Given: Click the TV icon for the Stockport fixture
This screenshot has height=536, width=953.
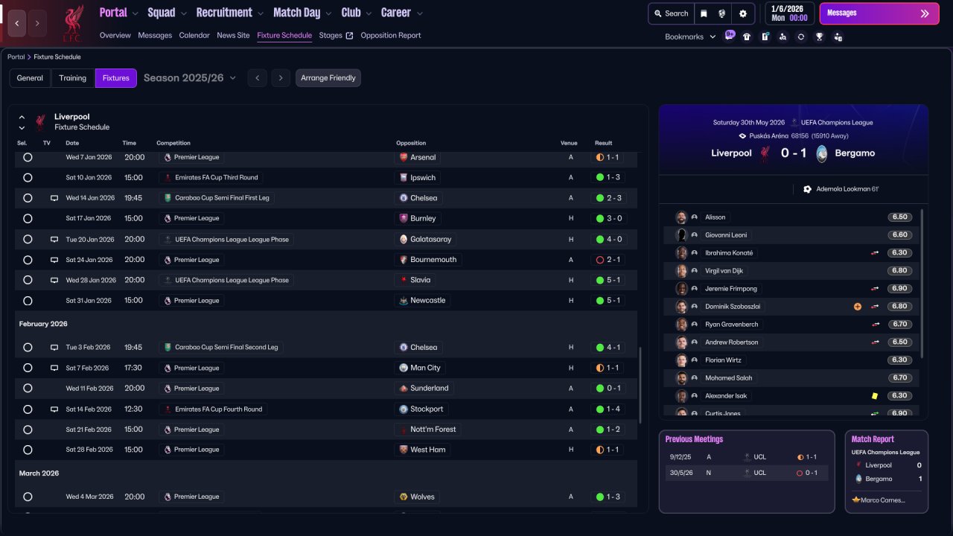Looking at the screenshot, I should point(54,409).
